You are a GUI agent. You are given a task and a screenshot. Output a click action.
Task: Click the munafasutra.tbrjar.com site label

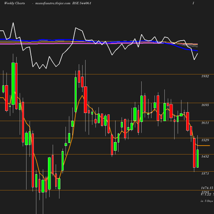pos(53,3)
